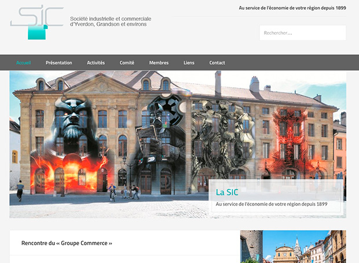
Task: Go to the Présentation menu item
Action: [59, 62]
